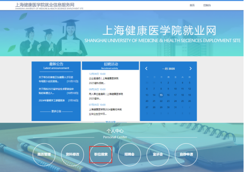
Task: Open 简历管理 circle in Personal Center
Action: point(44,154)
